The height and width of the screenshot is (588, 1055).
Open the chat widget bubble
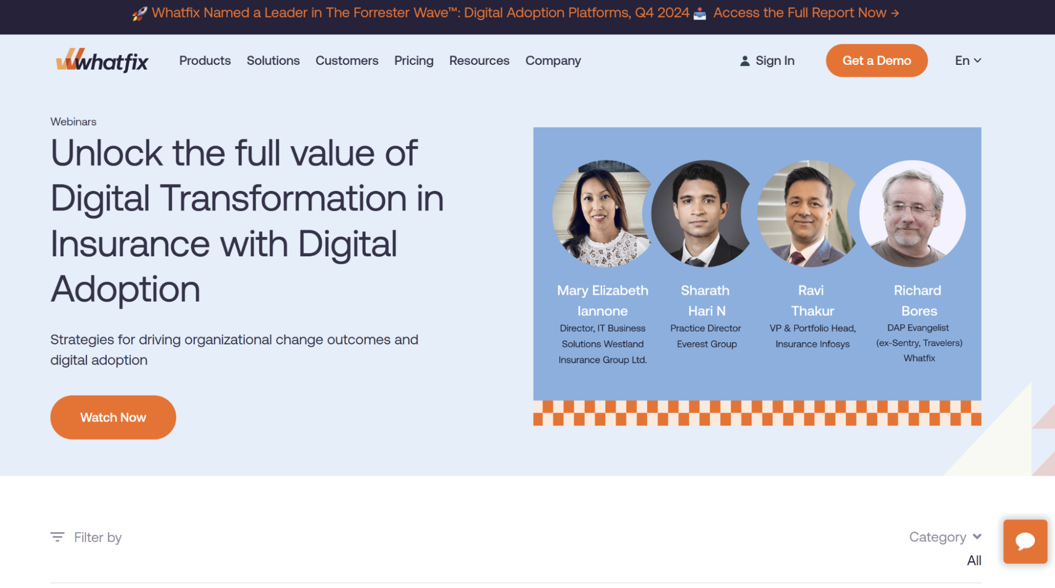click(x=1025, y=541)
